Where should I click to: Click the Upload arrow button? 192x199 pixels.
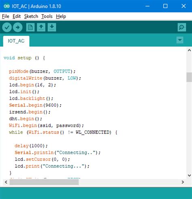pyautogui.click(x=18, y=27)
